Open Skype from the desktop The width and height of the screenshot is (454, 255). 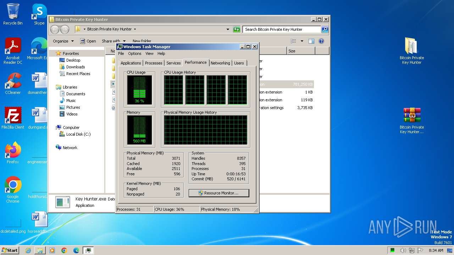click(x=39, y=14)
